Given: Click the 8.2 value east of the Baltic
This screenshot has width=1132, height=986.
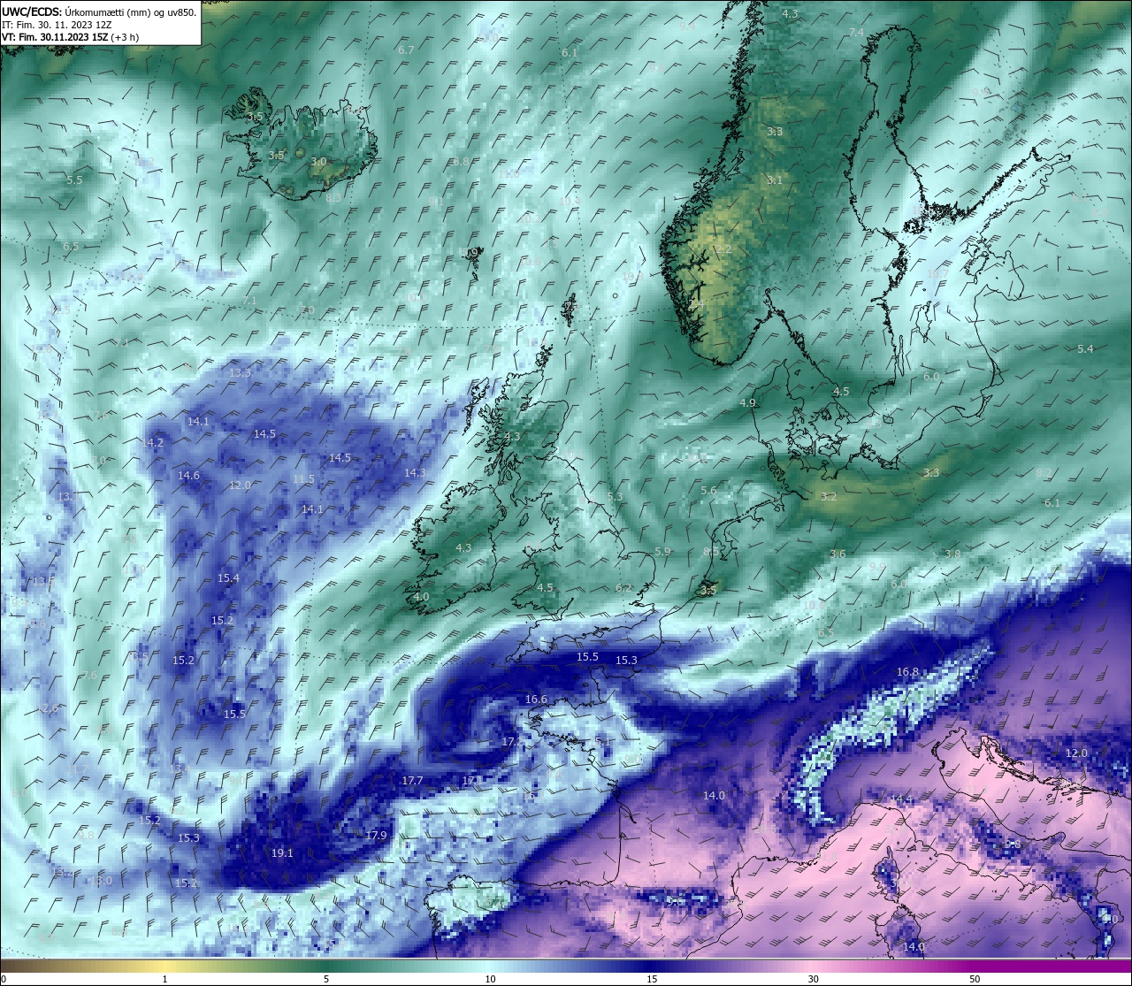Looking at the screenshot, I should point(1044,474).
